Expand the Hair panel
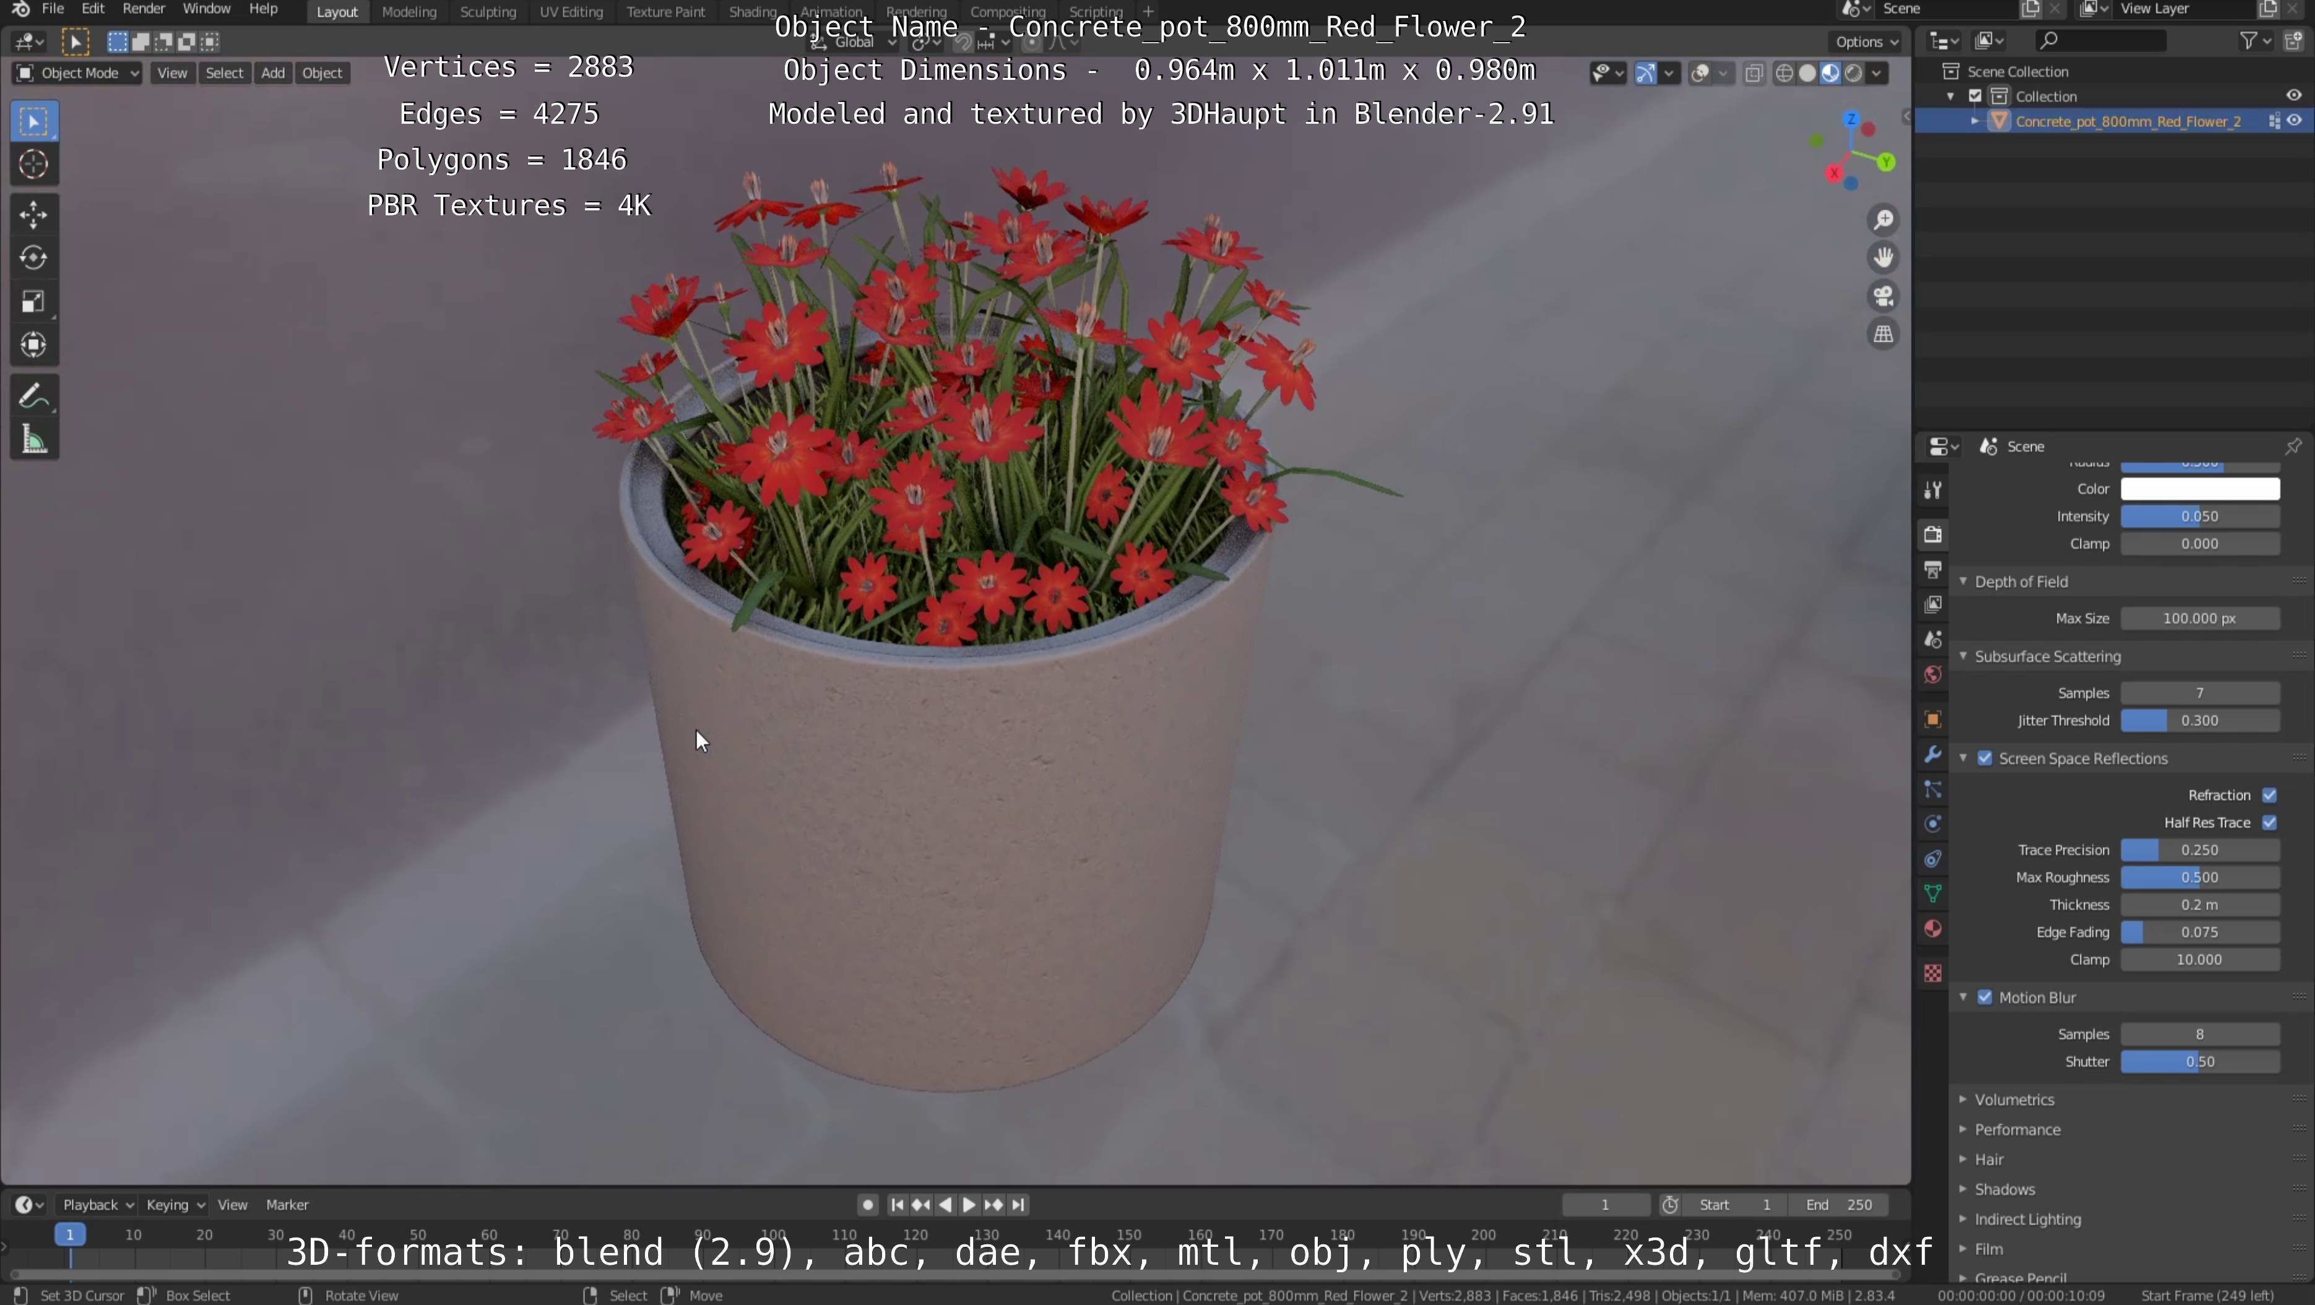 coord(1989,1160)
